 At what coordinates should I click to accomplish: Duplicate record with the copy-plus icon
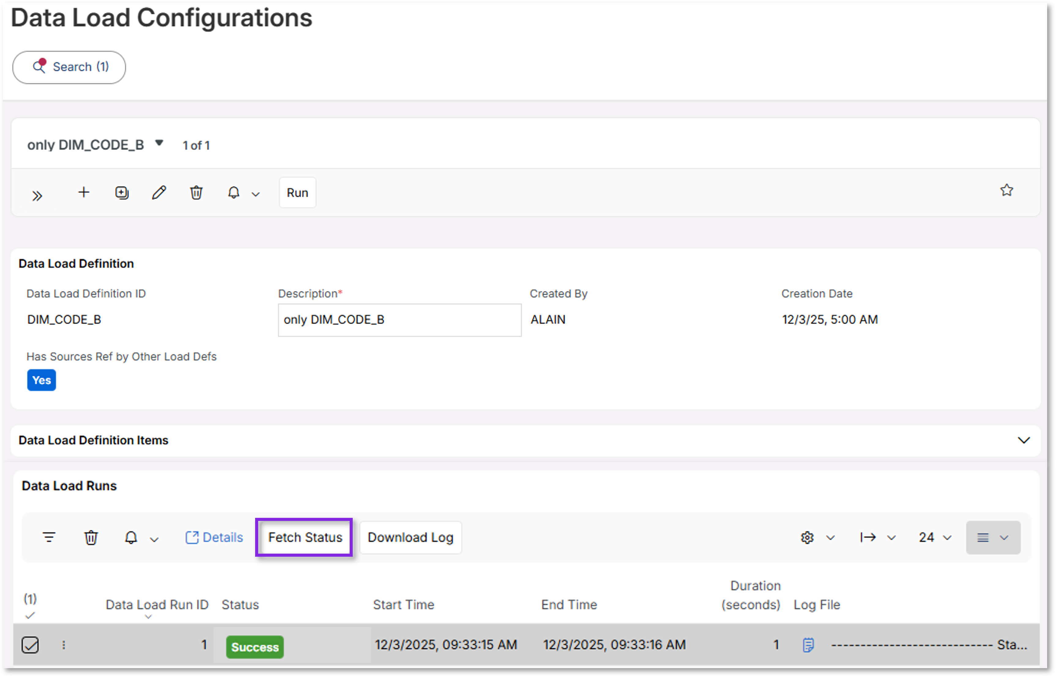[x=122, y=193]
